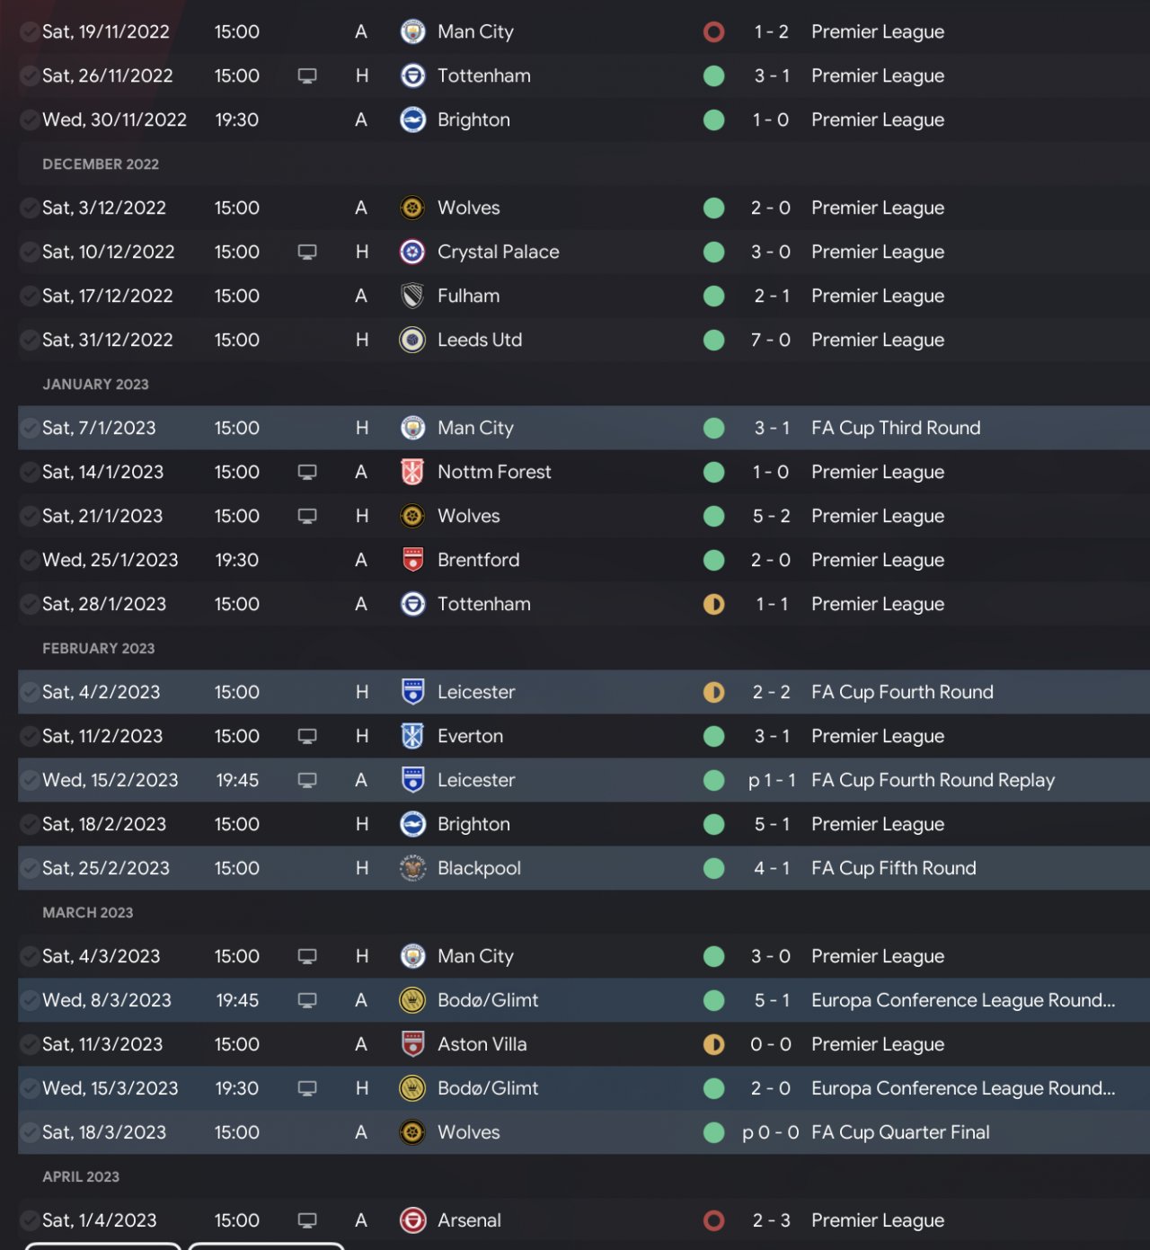Click the Fulham club badge

pyautogui.click(x=412, y=296)
